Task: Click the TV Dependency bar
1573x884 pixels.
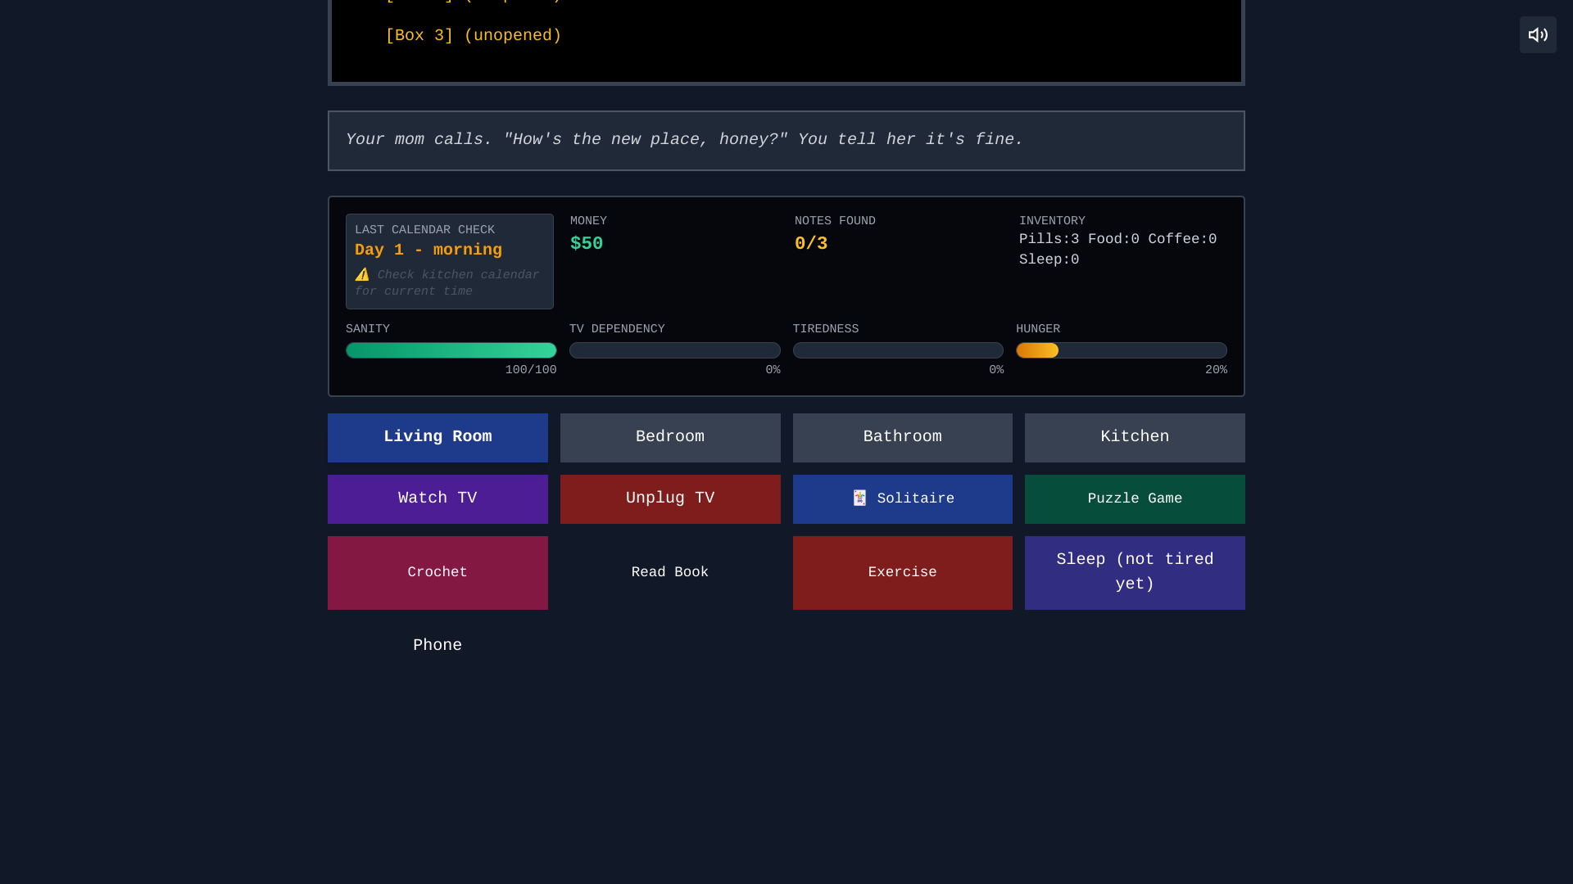Action: 674,350
